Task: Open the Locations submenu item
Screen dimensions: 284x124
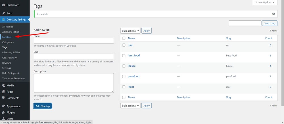Action: (7, 37)
